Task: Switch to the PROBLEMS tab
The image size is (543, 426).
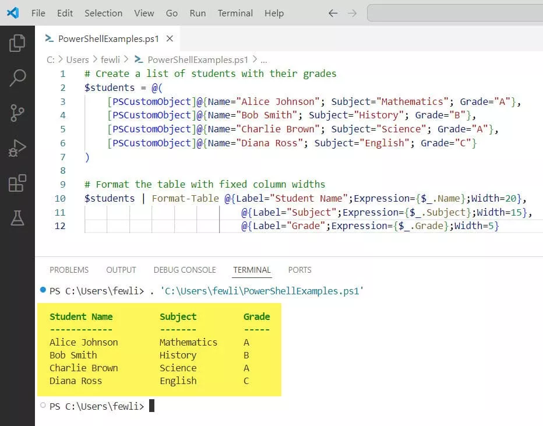Action: point(69,270)
